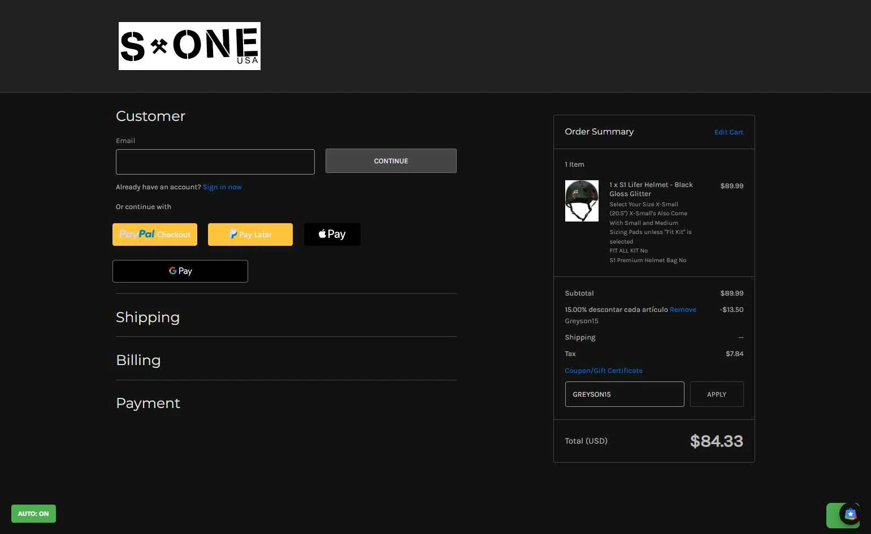Click the Order Summary heading
Image resolution: width=871 pixels, height=534 pixels.
pos(599,132)
